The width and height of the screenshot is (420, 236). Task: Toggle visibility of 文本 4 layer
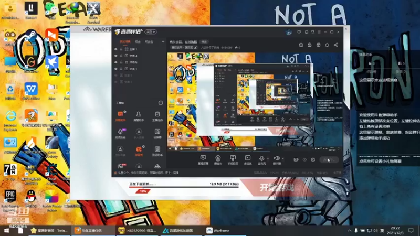(116, 56)
